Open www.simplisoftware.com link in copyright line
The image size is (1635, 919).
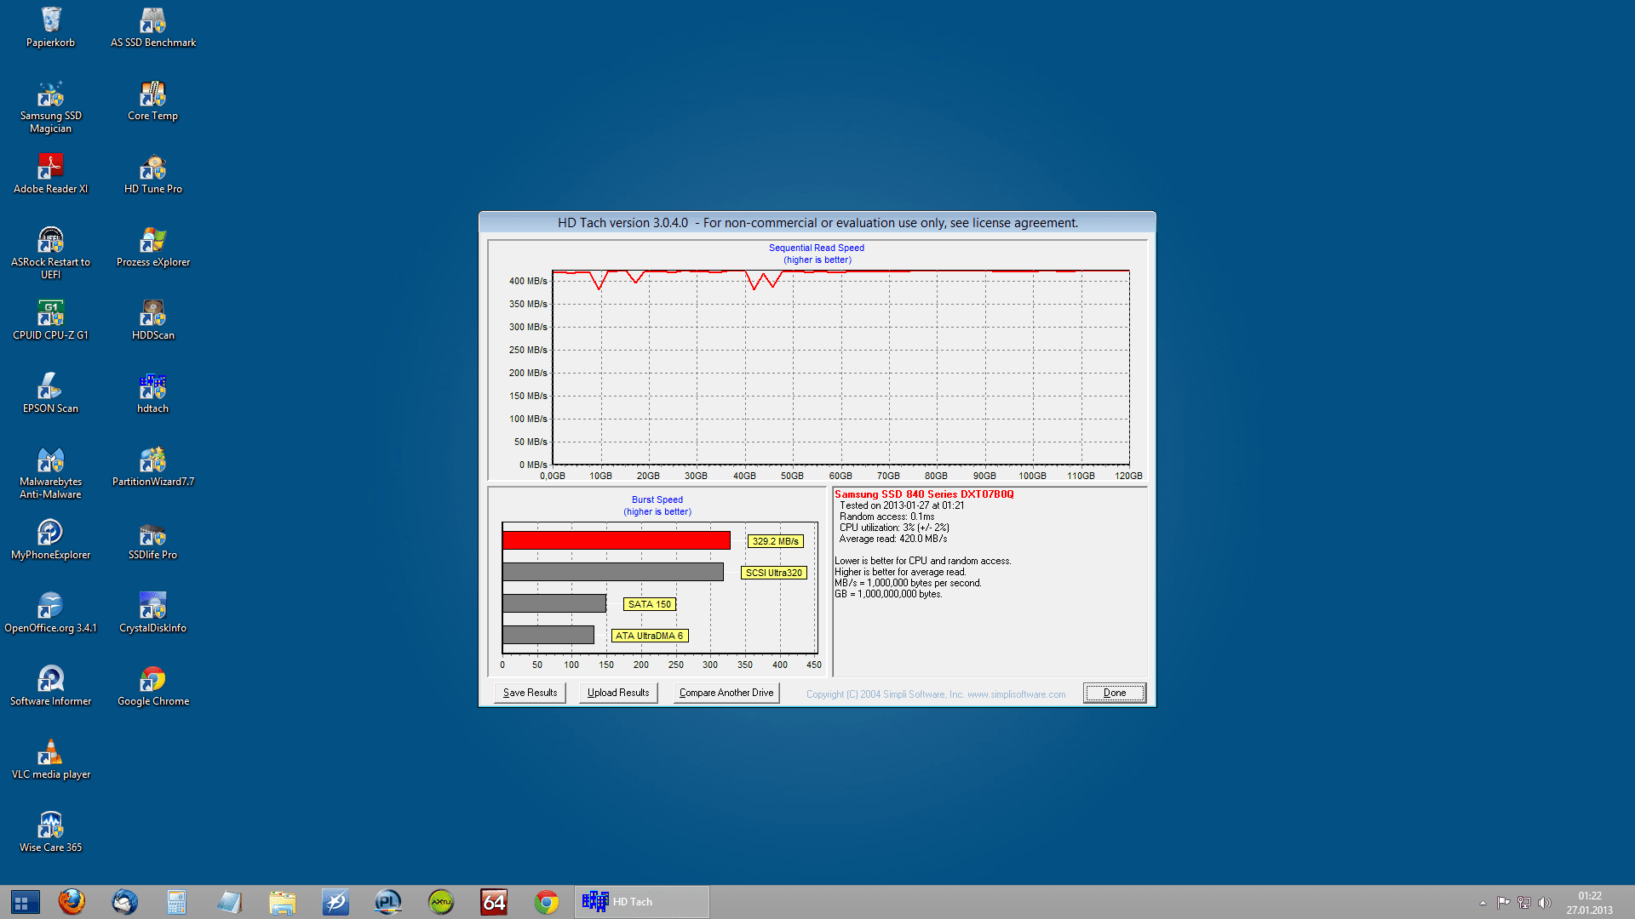click(x=1016, y=694)
